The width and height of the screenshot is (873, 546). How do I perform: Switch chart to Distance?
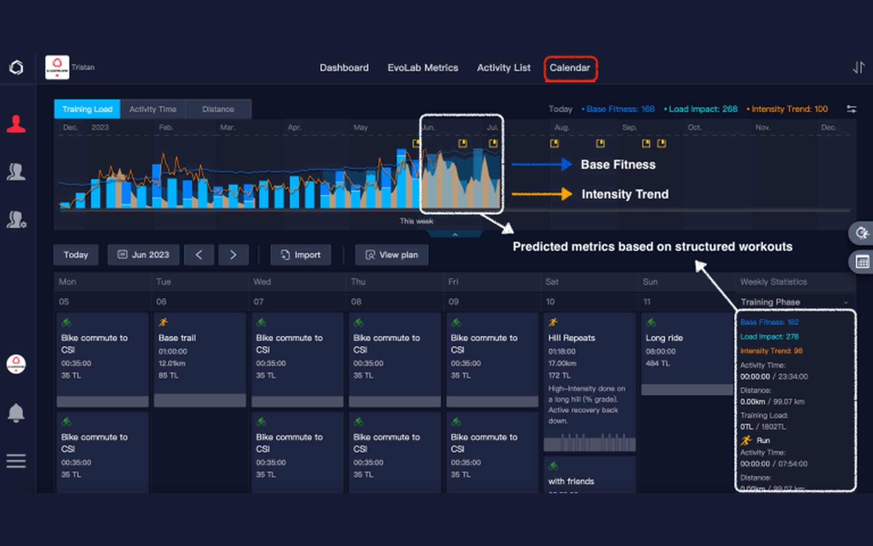[x=218, y=109]
